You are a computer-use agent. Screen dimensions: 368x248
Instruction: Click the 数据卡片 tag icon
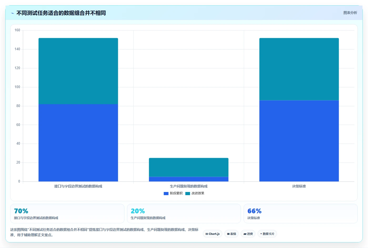(261, 234)
